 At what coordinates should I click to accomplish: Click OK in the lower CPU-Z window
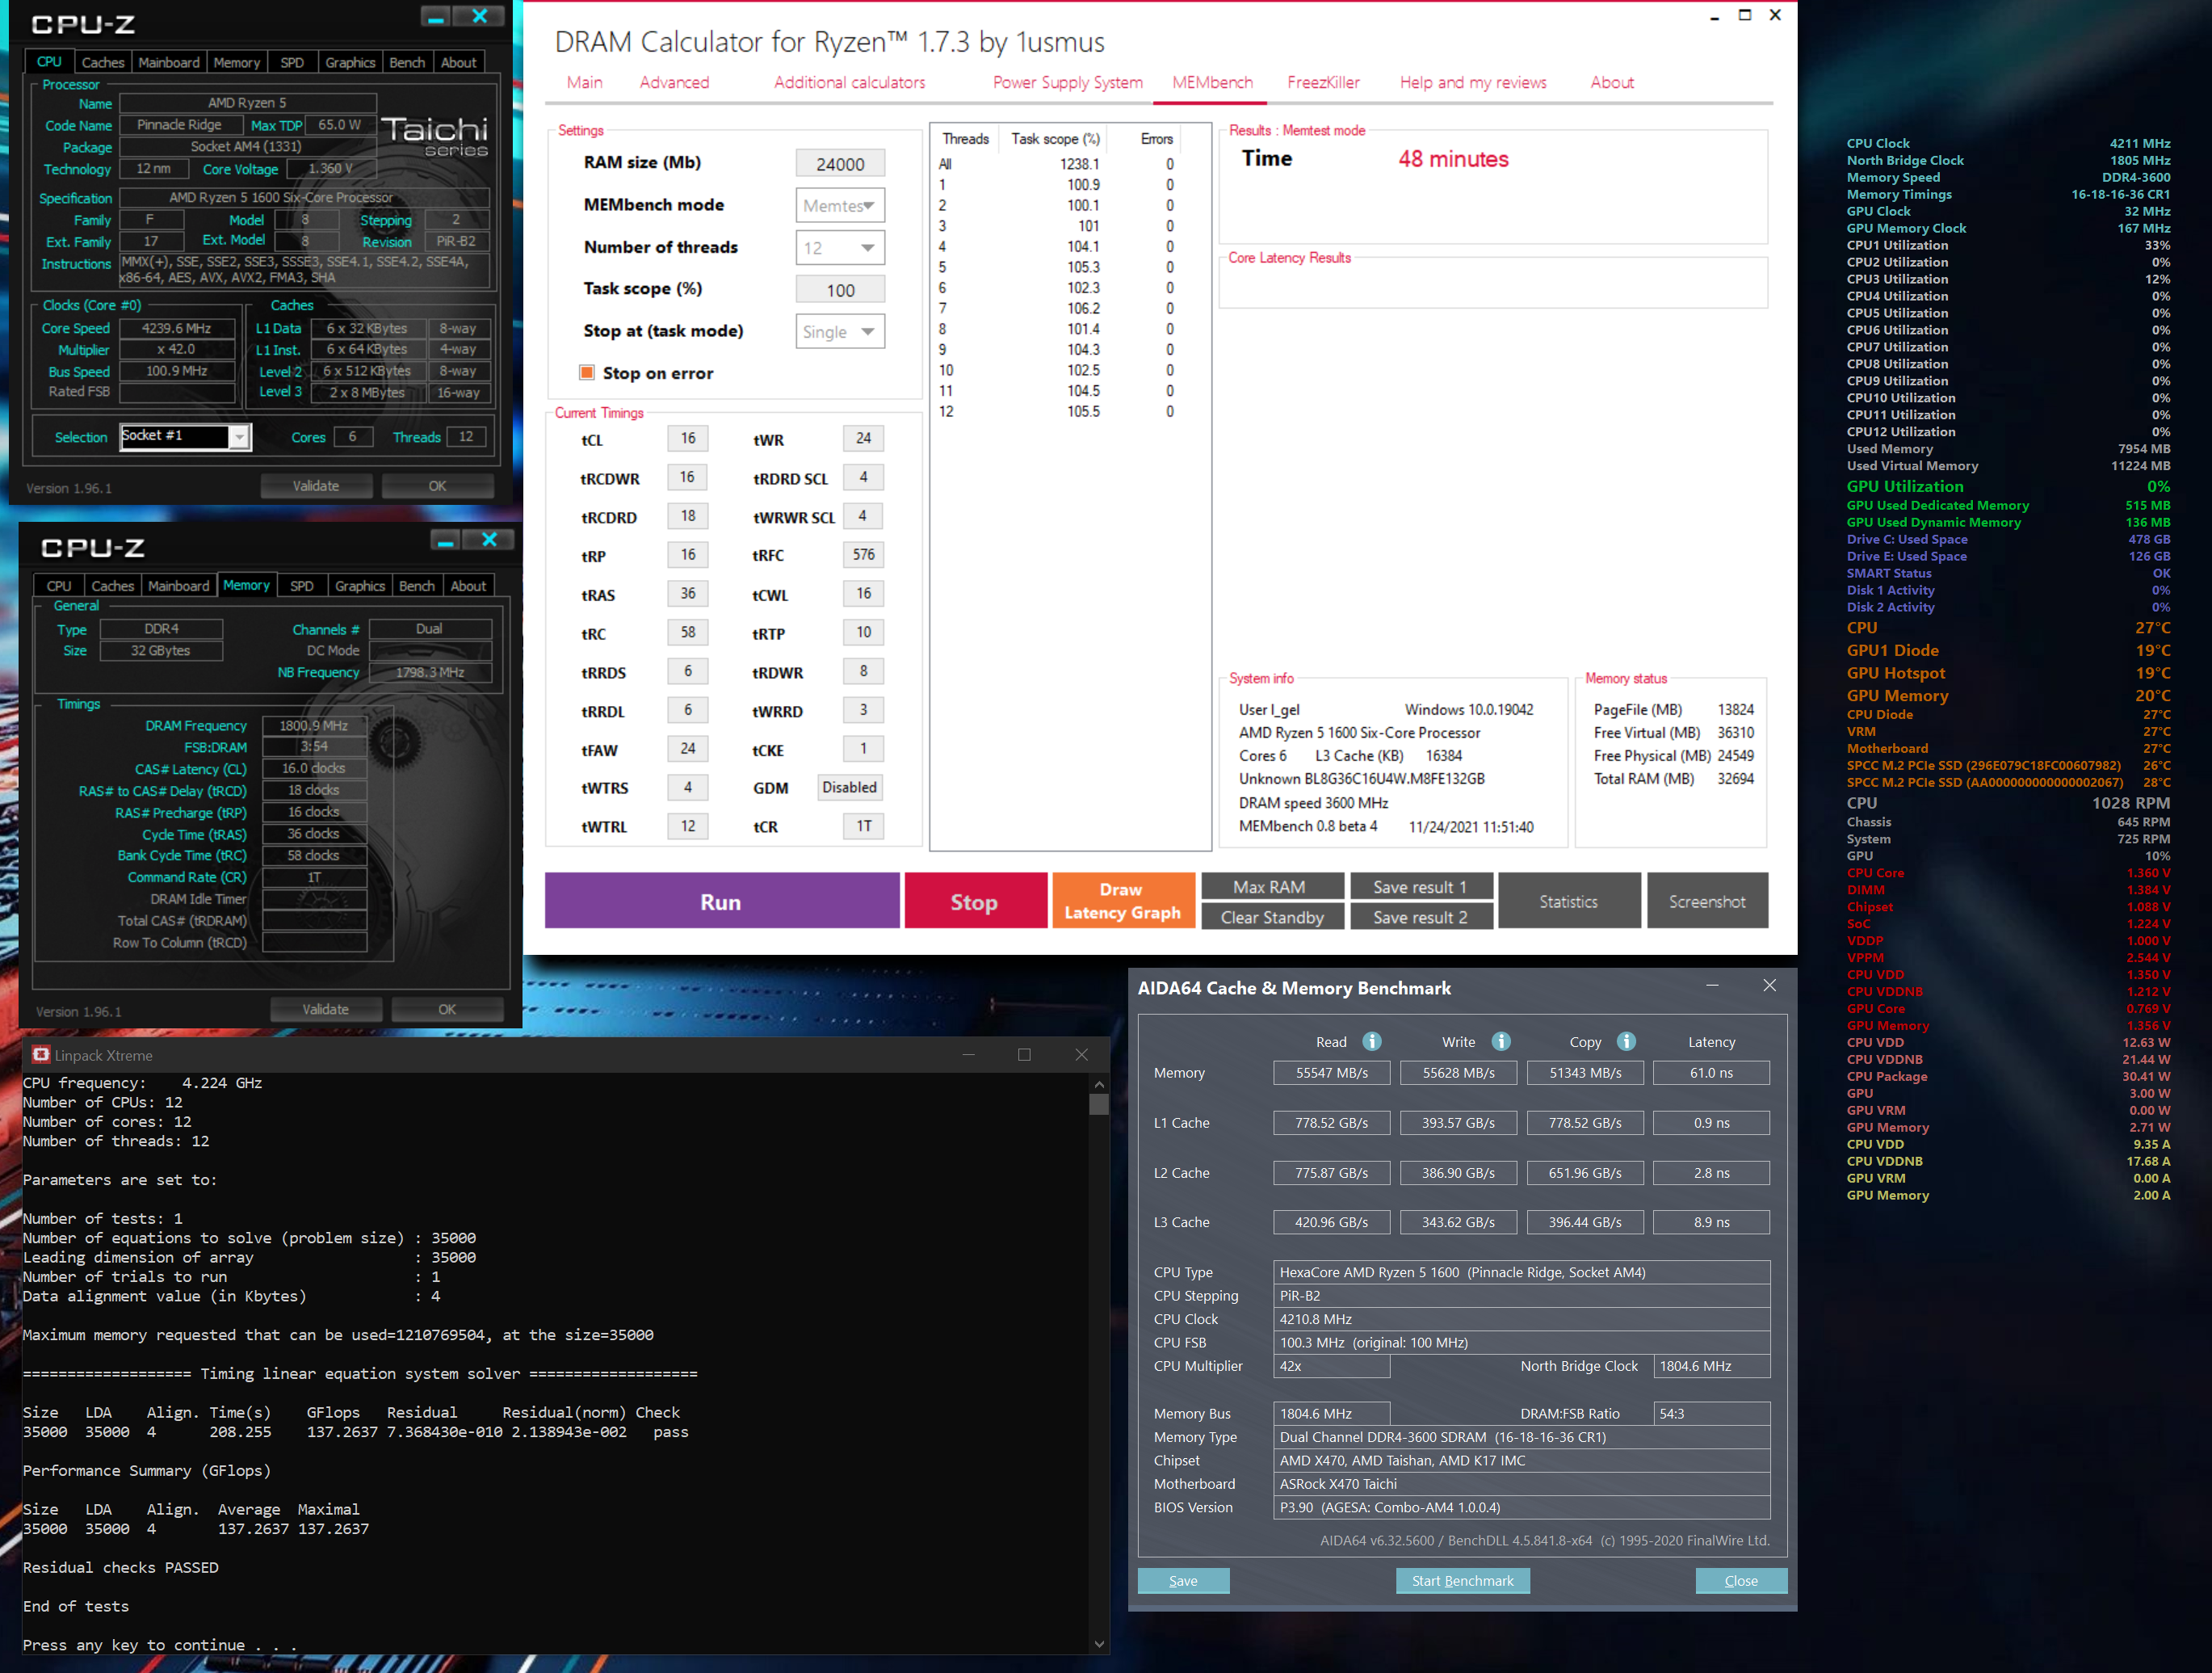pyautogui.click(x=447, y=1009)
